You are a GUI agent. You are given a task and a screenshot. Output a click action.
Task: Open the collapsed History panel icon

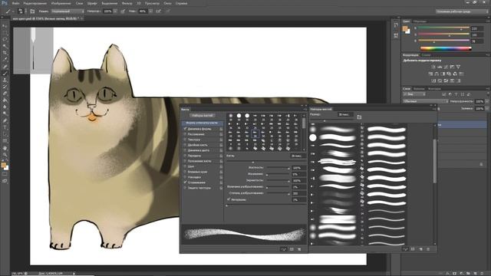pos(396,25)
